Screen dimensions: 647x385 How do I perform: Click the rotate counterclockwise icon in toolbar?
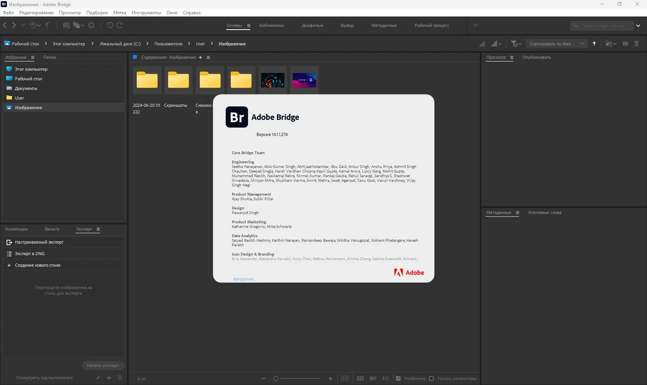tap(111, 25)
